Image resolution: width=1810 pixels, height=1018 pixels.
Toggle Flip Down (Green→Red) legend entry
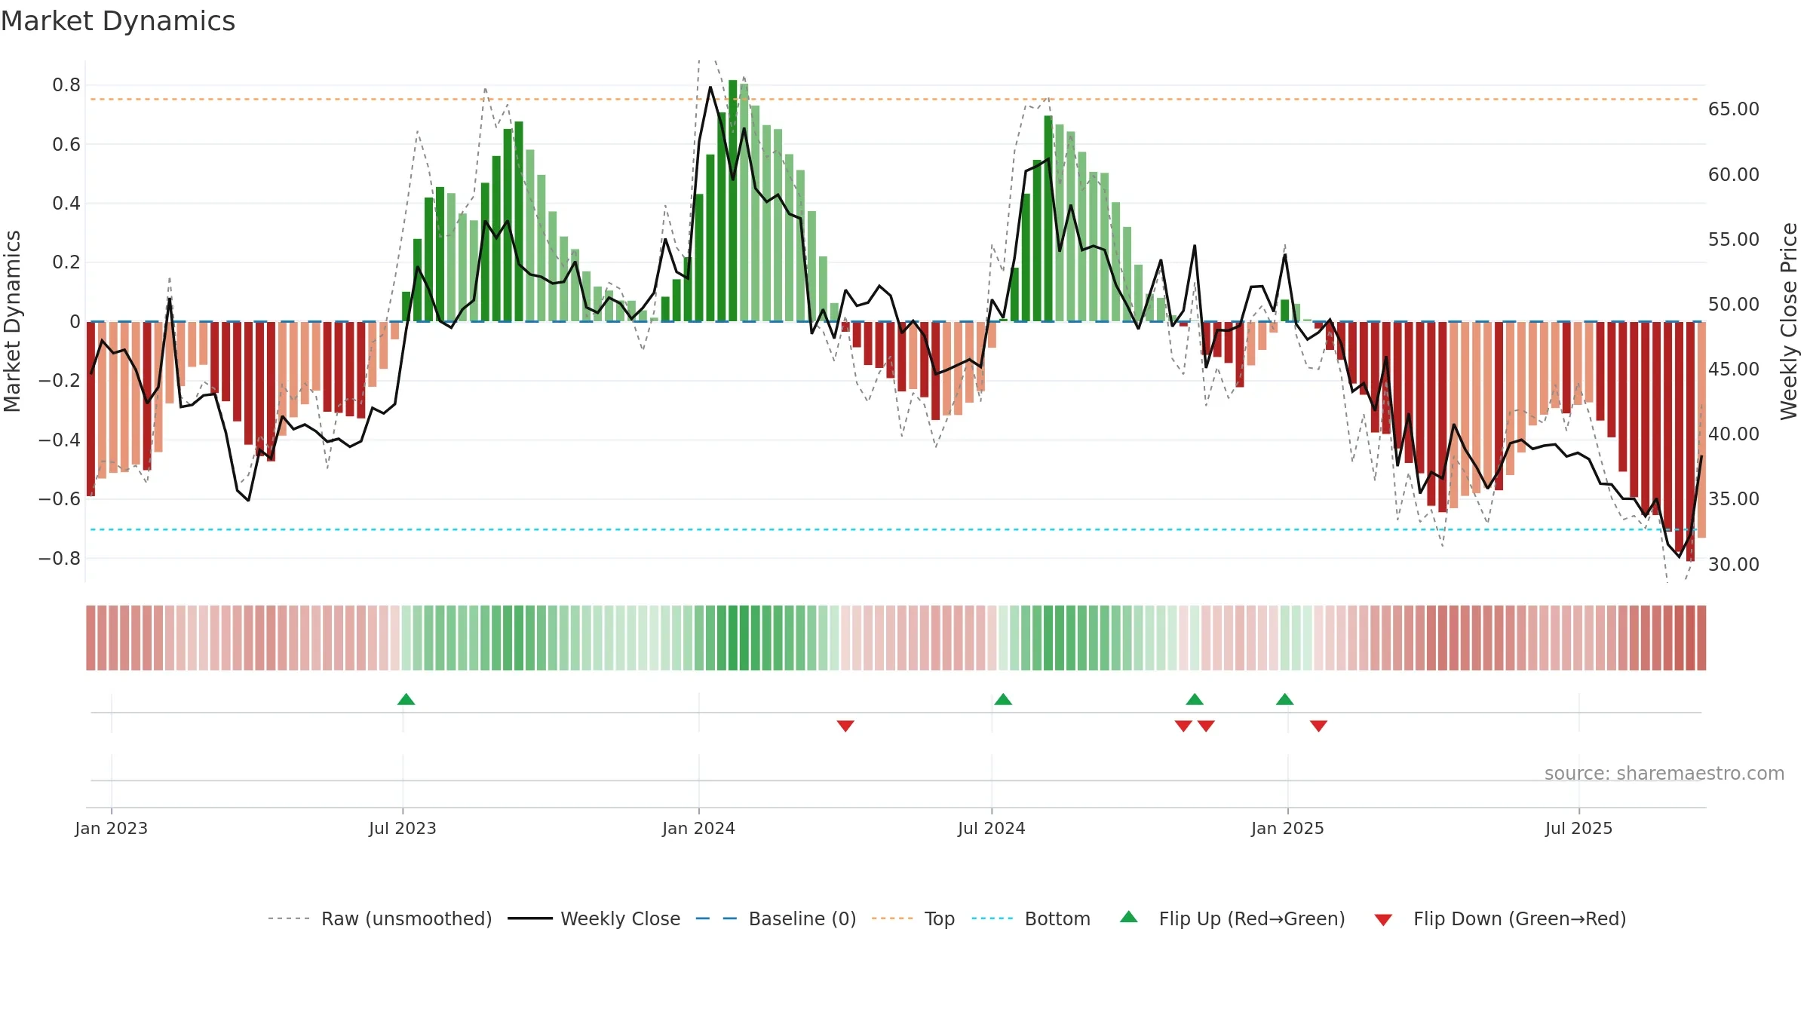click(1500, 918)
